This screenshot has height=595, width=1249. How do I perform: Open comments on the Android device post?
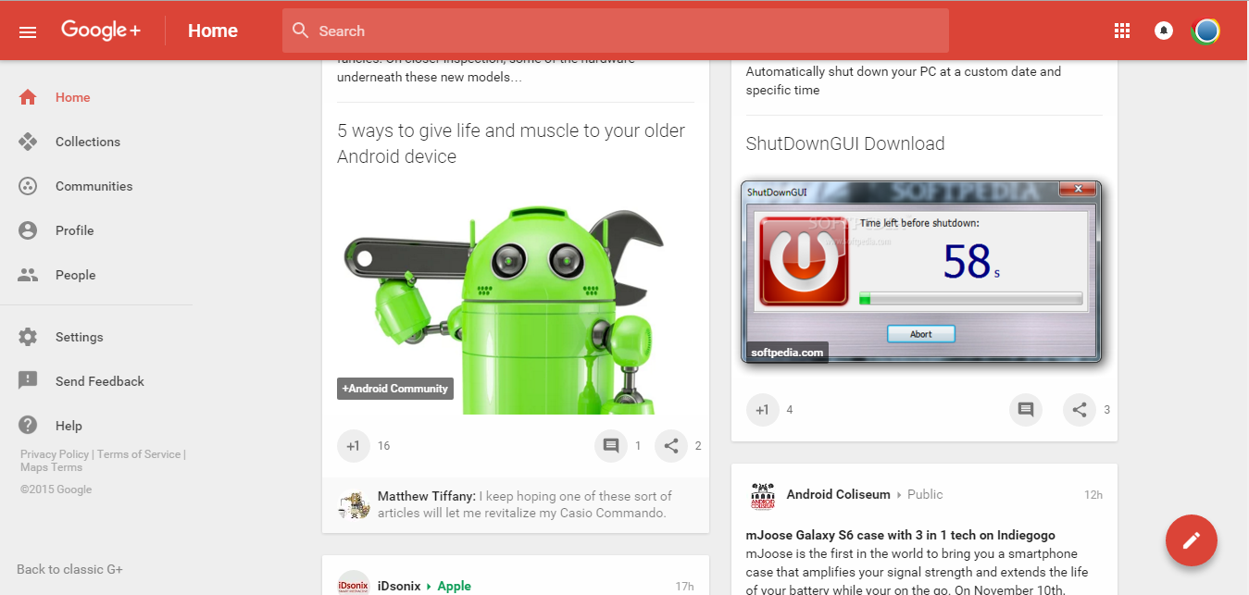(611, 445)
